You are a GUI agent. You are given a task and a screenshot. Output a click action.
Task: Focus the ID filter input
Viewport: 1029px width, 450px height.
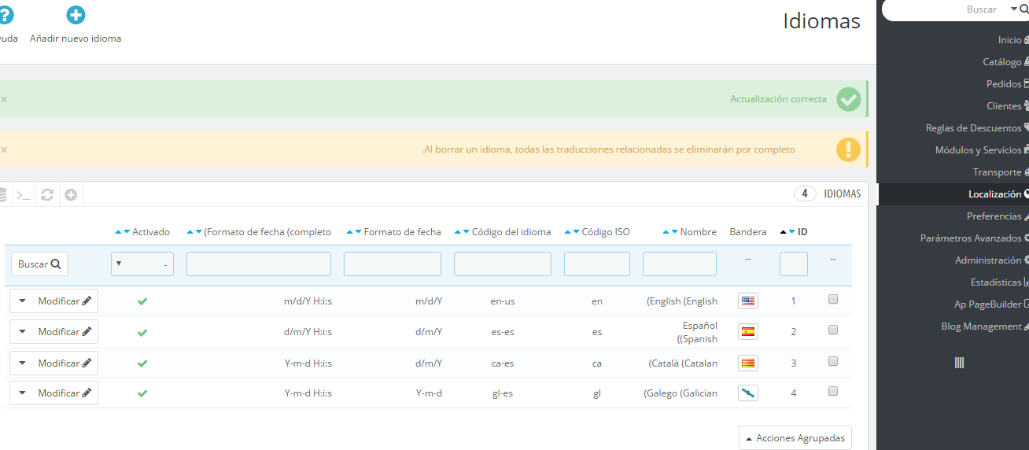pos(794,264)
